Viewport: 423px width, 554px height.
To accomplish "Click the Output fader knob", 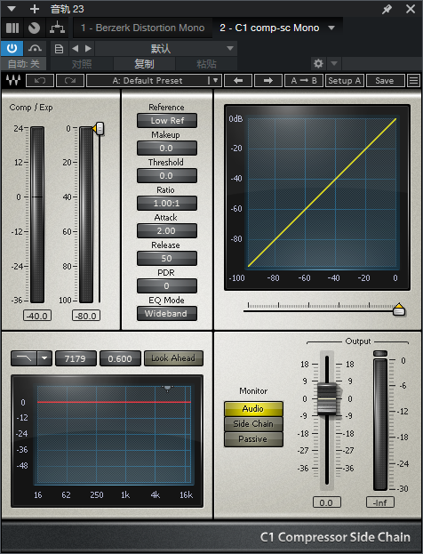I will click(327, 398).
